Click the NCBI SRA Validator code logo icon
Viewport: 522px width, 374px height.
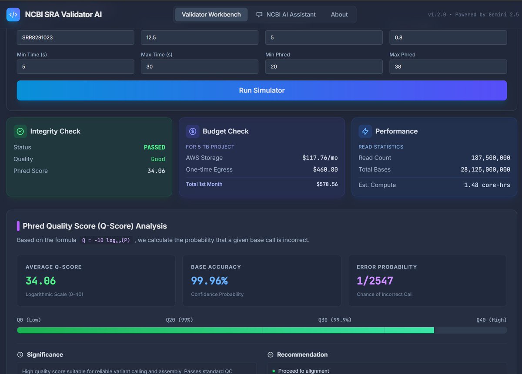pos(13,14)
